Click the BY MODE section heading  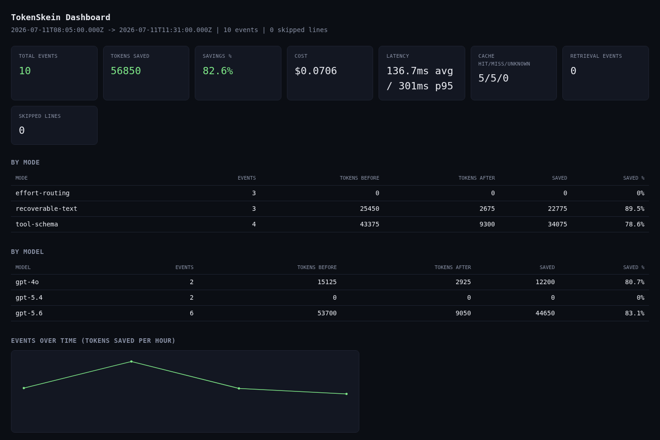point(25,162)
